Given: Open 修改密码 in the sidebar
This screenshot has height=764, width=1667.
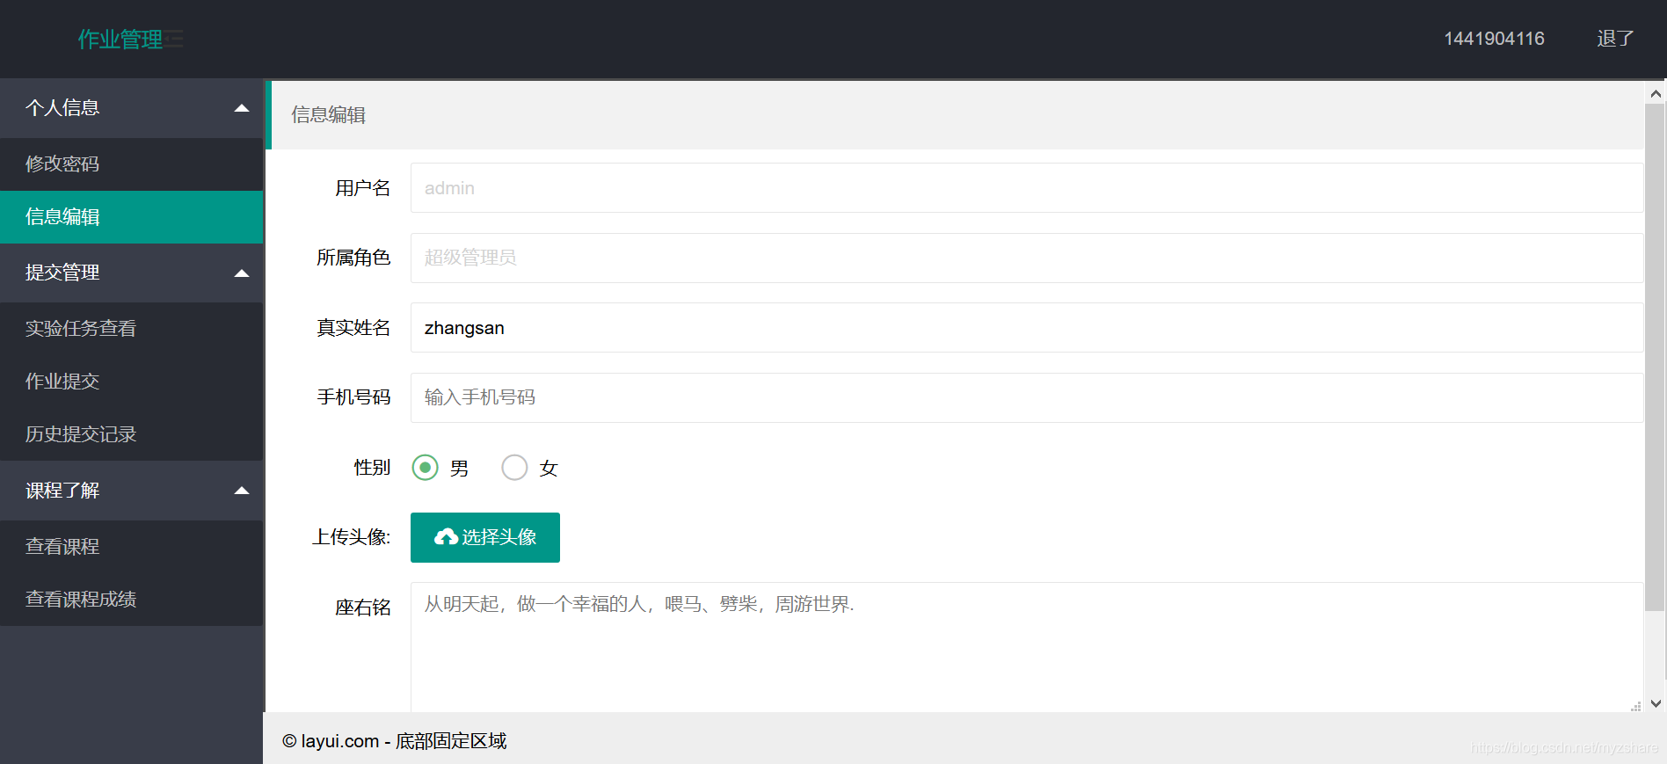Looking at the screenshot, I should 132,164.
